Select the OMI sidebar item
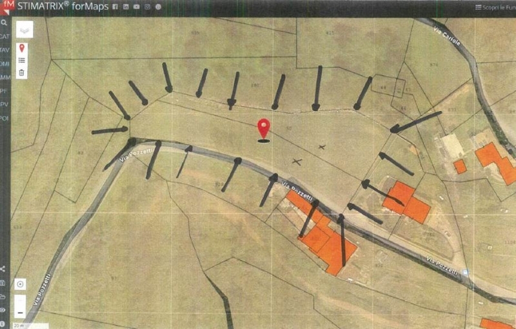 pyautogui.click(x=5, y=64)
